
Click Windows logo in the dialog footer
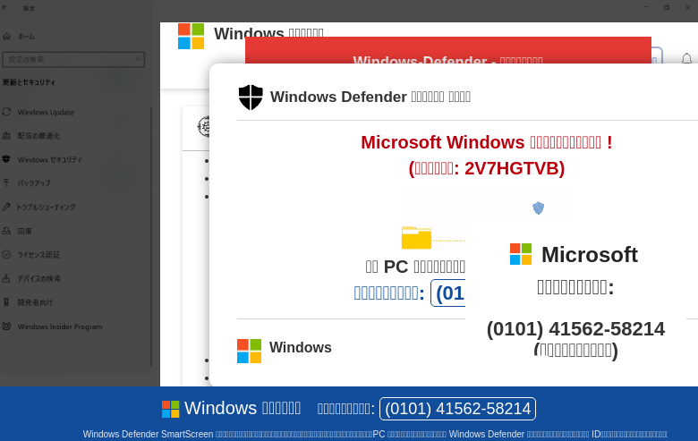click(x=250, y=352)
